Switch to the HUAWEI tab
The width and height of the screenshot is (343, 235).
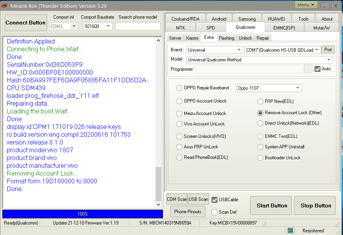(x=276, y=19)
